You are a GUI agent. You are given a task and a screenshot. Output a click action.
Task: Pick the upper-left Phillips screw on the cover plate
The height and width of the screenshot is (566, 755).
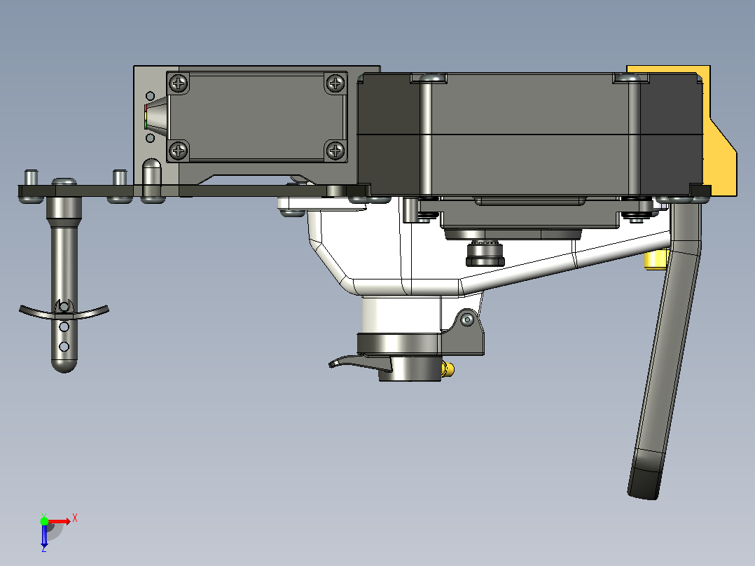point(179,84)
